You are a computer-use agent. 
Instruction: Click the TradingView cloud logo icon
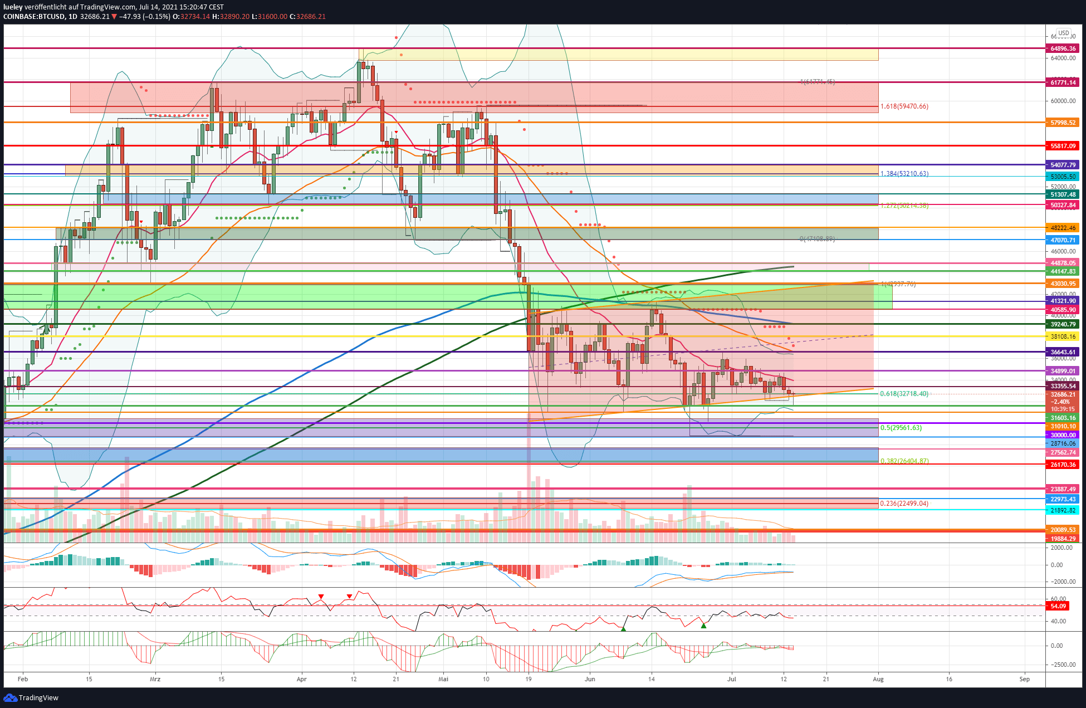coord(10,697)
